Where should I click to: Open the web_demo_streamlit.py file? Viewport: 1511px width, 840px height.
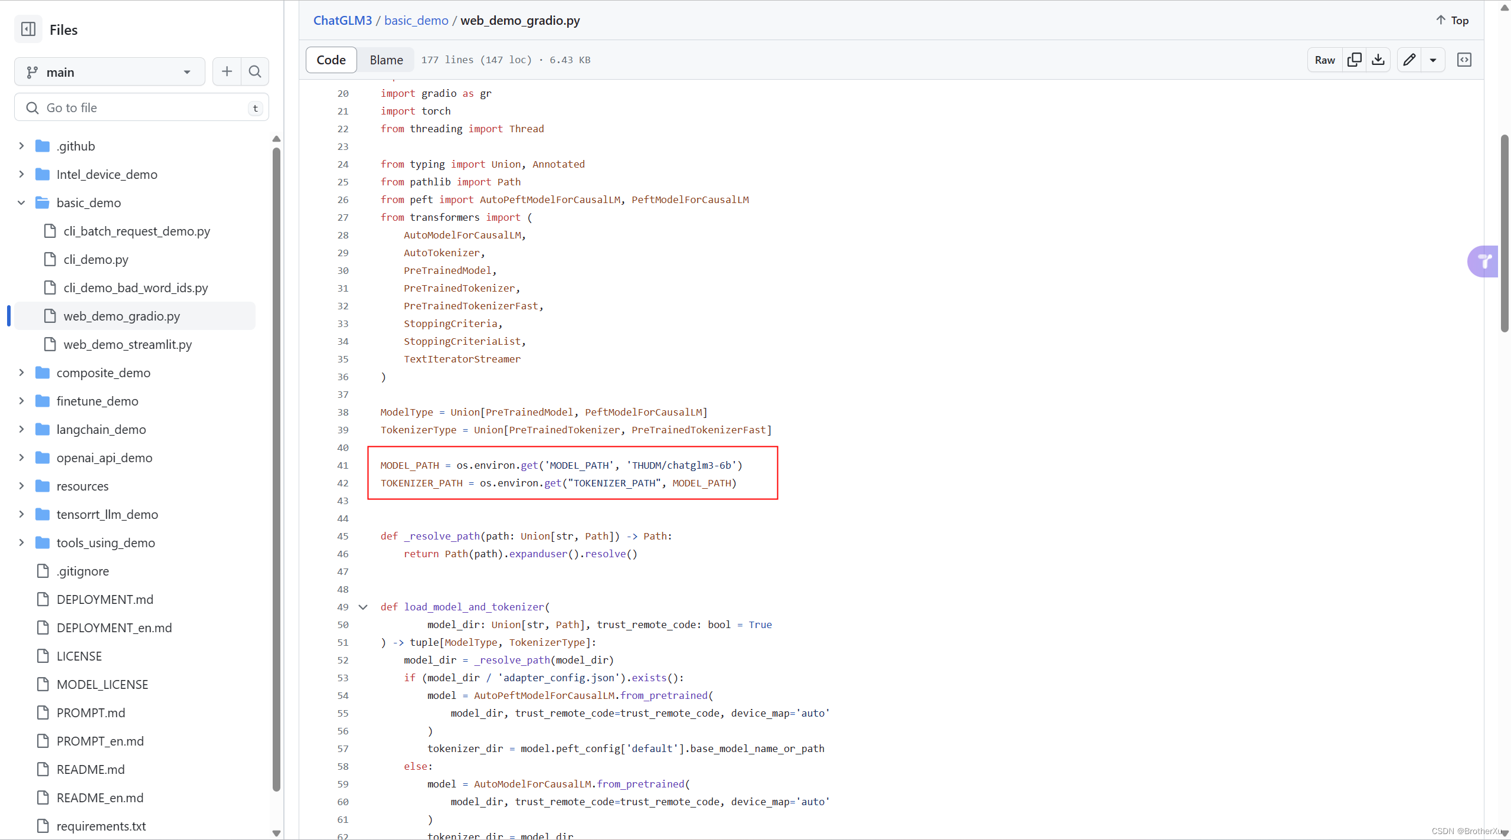127,344
